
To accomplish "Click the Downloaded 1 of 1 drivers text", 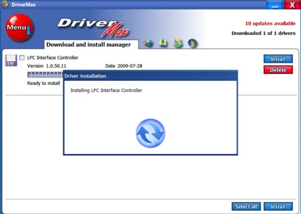I will pos(263,33).
